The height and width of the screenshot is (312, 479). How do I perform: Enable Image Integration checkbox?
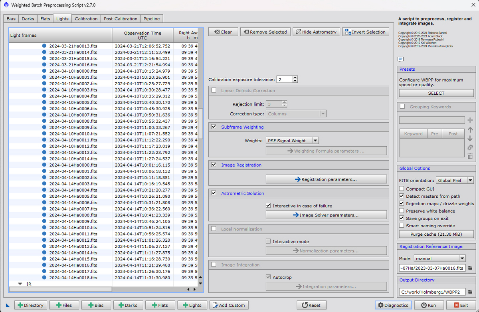pyautogui.click(x=214, y=265)
